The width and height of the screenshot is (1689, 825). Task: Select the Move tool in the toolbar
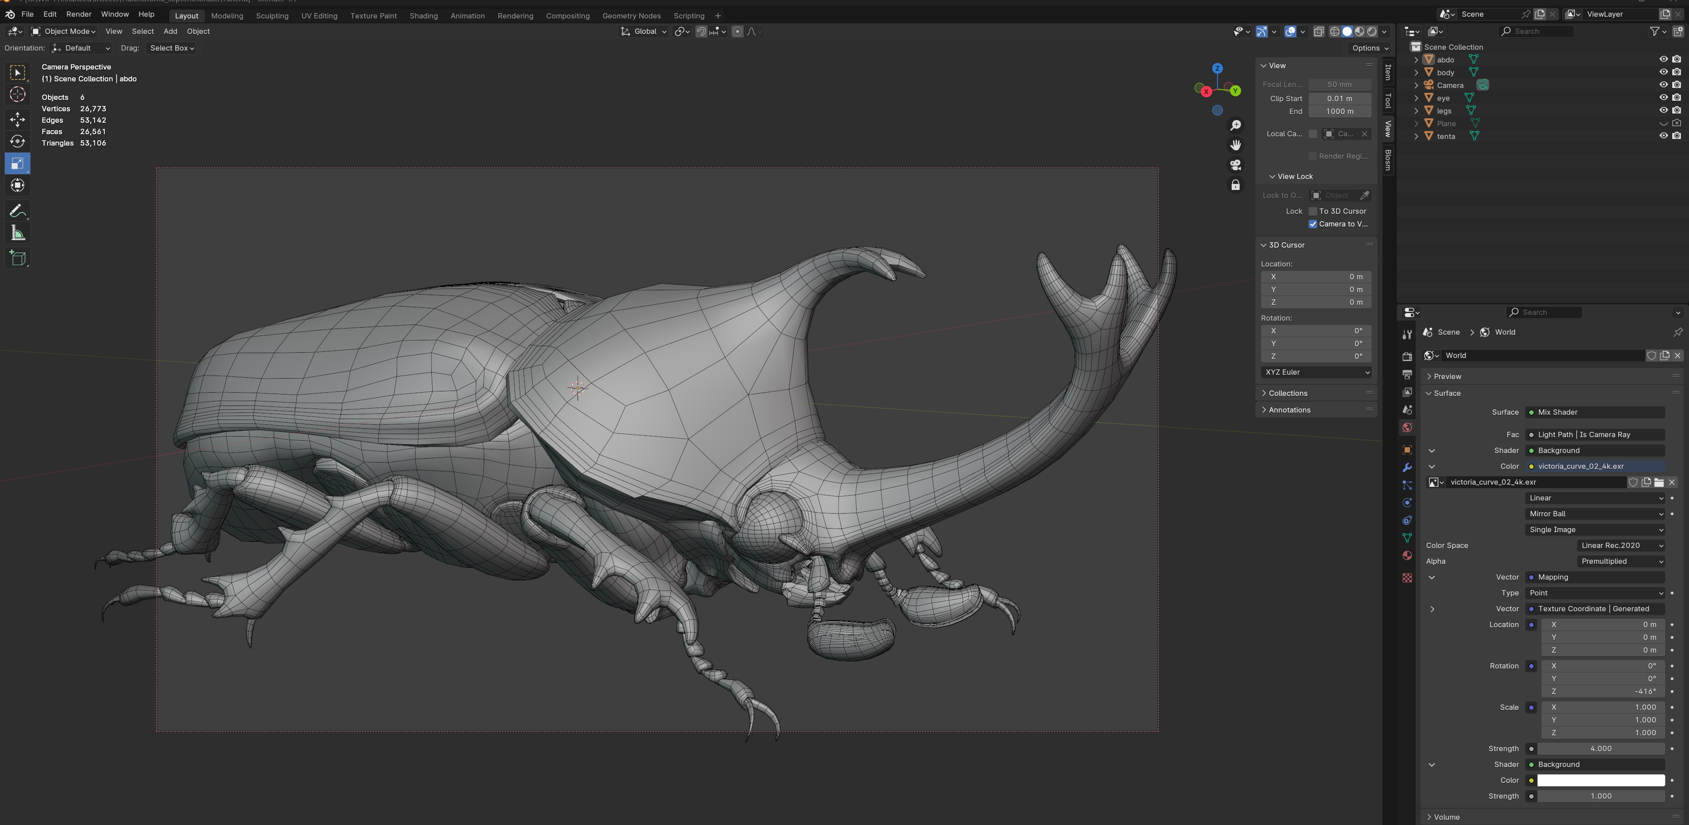click(x=18, y=119)
